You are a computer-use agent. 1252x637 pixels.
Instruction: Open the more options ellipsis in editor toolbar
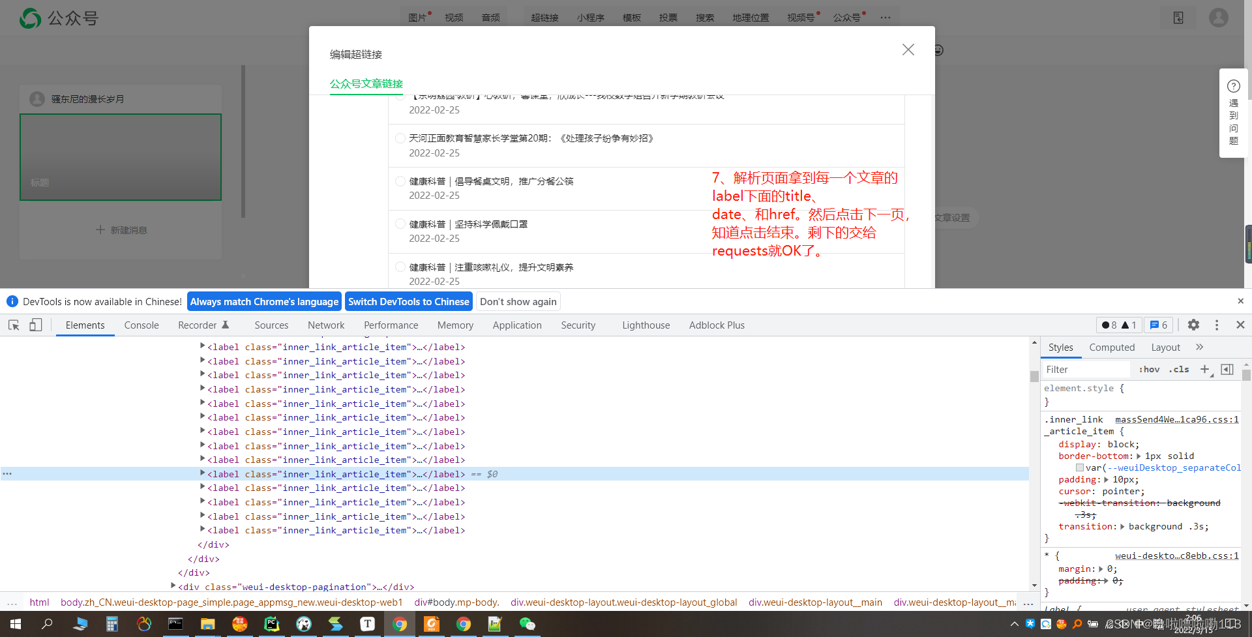pos(885,18)
